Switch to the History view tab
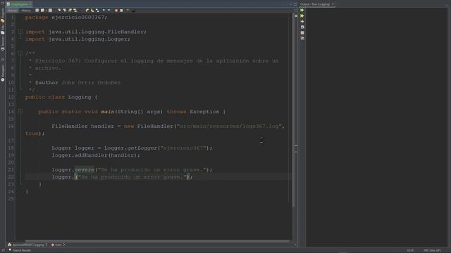451x253 pixels. coord(25,11)
